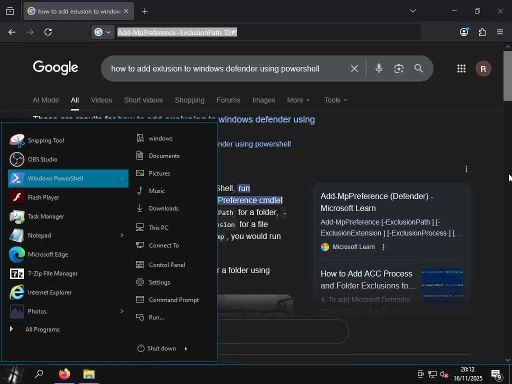Screen dimensions: 512x384
Task: Open the browser hamburger menu
Action: (x=499, y=31)
